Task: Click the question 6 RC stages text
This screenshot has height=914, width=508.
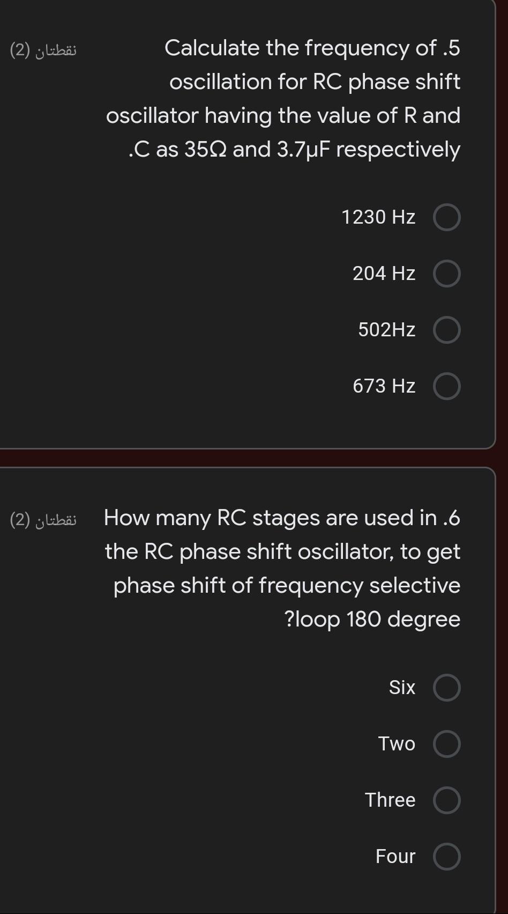Action: pos(281,569)
